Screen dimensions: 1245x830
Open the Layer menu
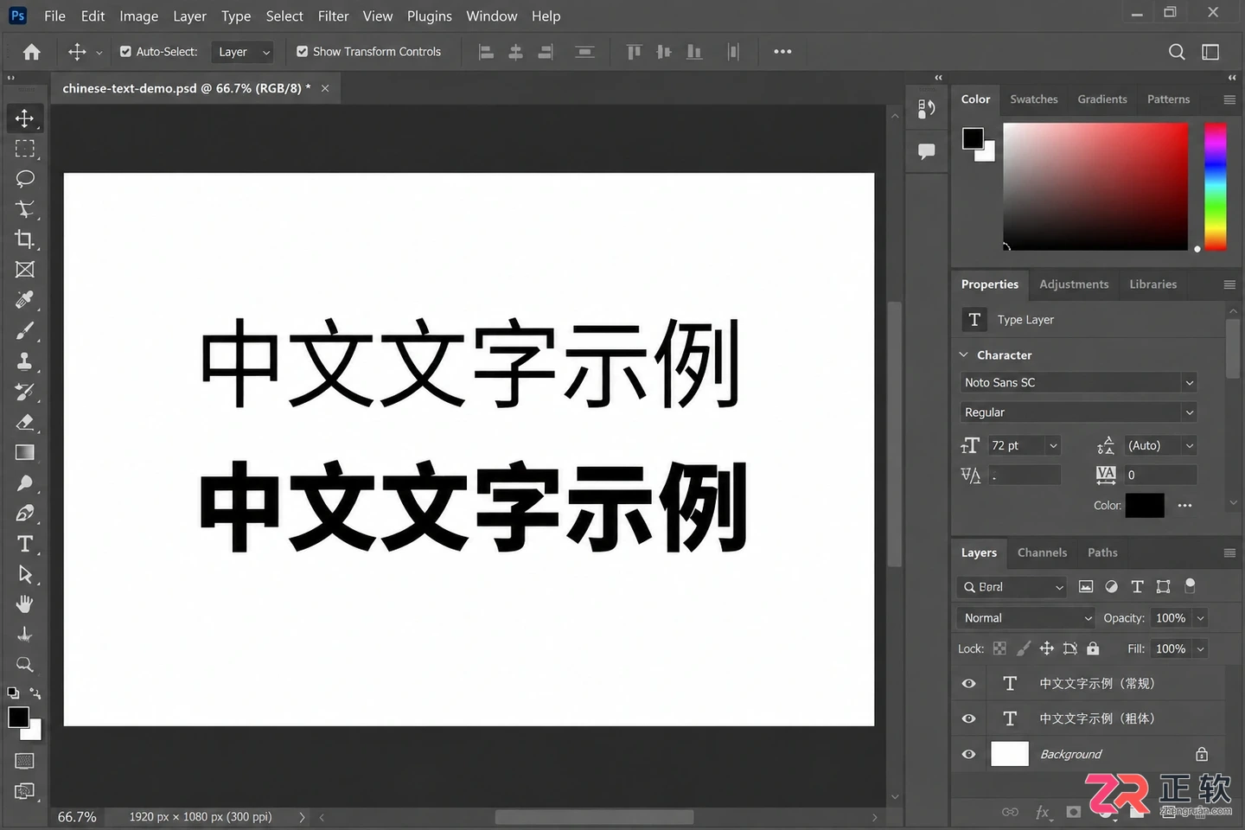[x=189, y=16]
